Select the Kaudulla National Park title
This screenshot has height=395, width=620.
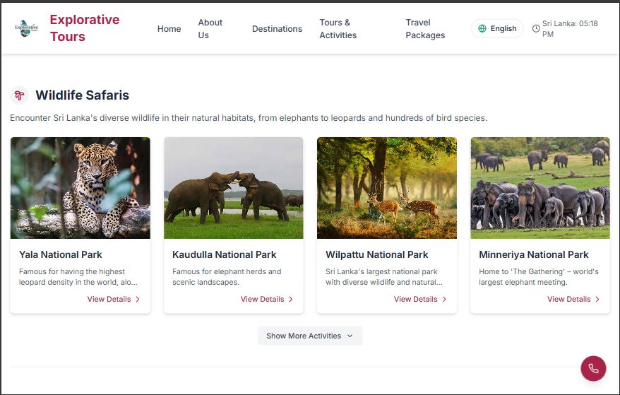pos(224,254)
